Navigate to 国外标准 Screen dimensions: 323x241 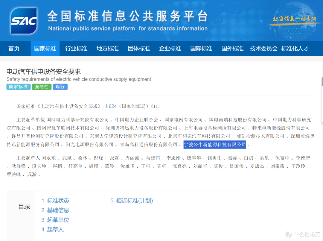232,48
